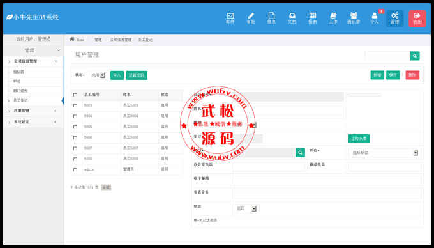Image resolution: width=434 pixels, height=248 pixels.
Task: Check the box for employee 员工5007
Action: (x=75, y=148)
